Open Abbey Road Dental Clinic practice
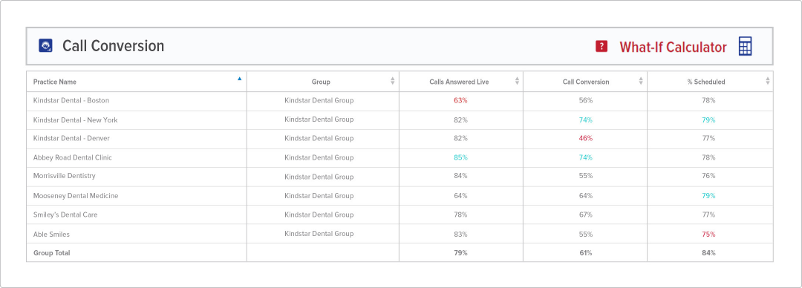 (x=73, y=157)
